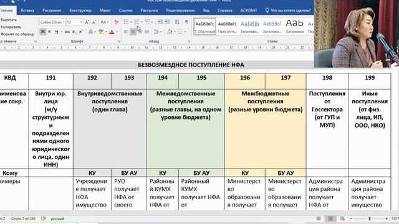Expand font color dropdown arrow
The width and height of the screenshot is (399, 224).
point(117,32)
